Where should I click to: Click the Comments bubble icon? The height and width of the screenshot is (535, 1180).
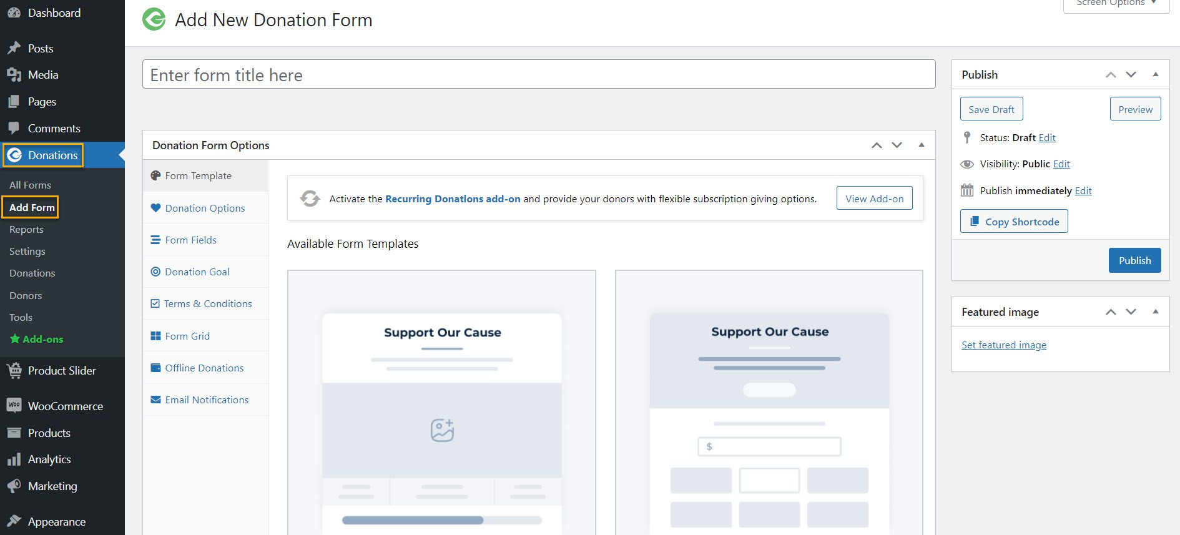point(14,128)
